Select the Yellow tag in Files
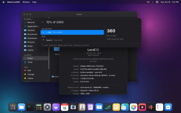 (x=35, y=78)
